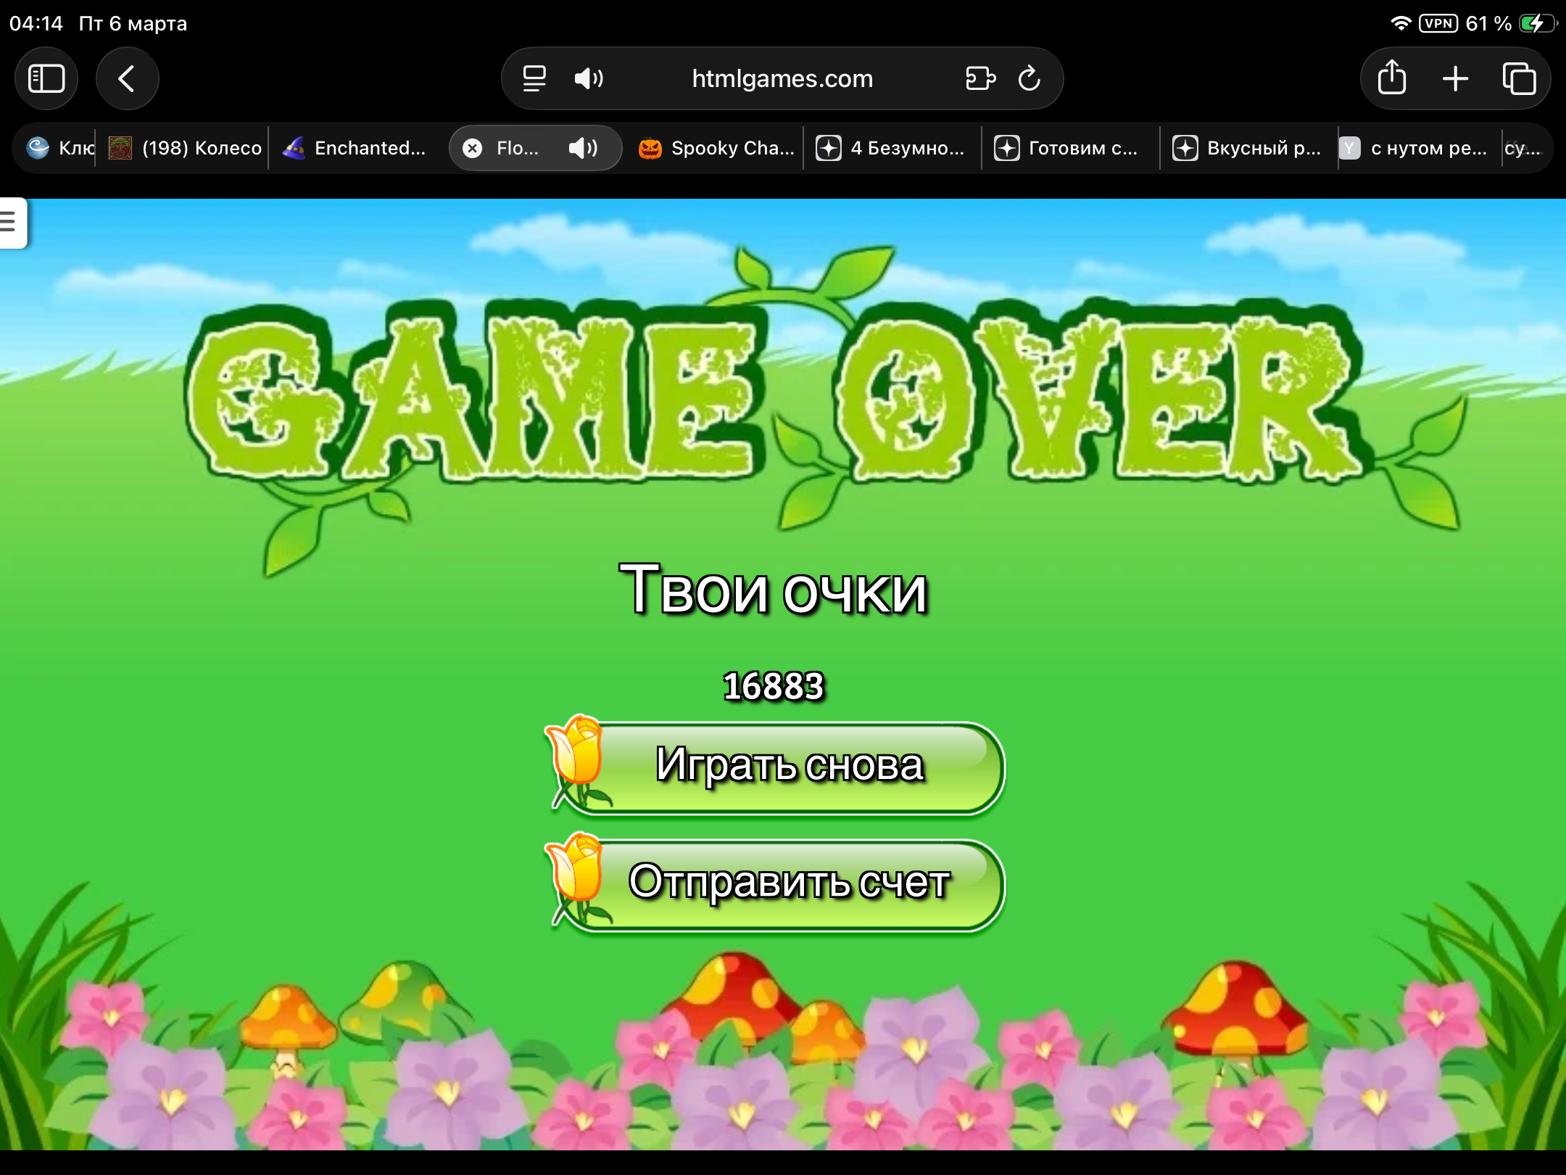The height and width of the screenshot is (1175, 1566).
Task: Open the page reader menu icon
Action: pos(534,78)
